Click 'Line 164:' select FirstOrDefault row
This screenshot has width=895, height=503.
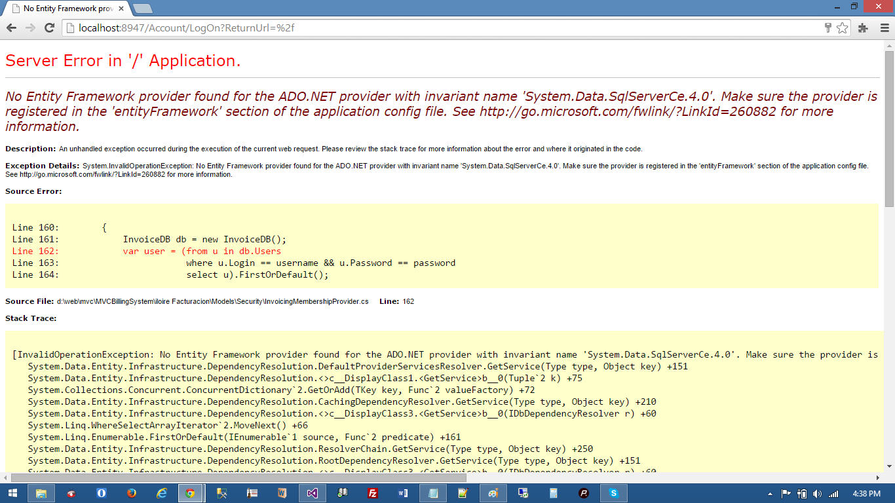point(170,274)
